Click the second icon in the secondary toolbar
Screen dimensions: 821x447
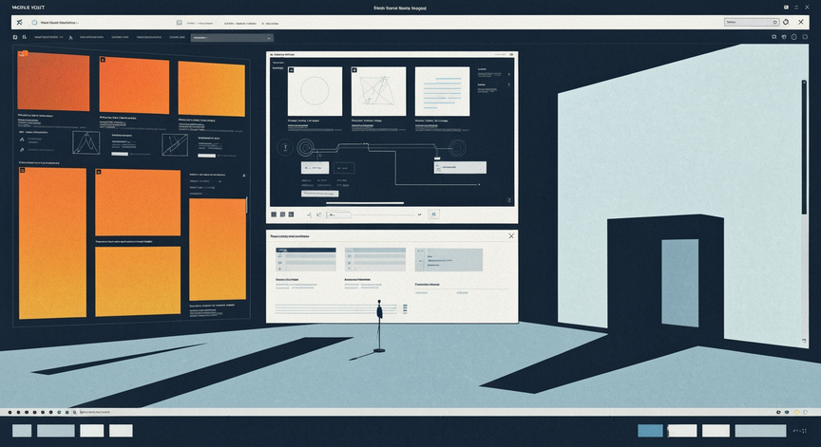[x=24, y=37]
